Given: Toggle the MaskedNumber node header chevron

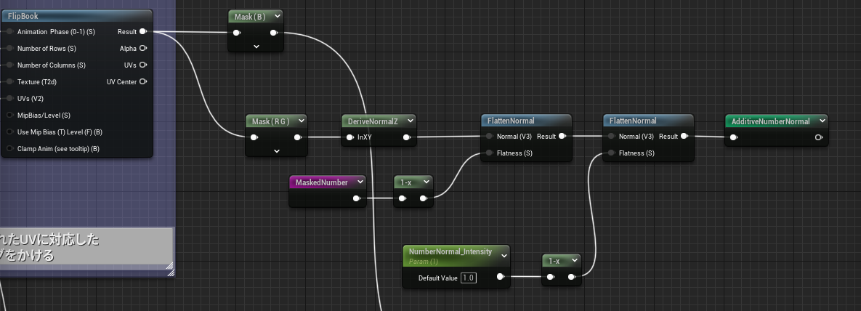Looking at the screenshot, I should point(360,182).
